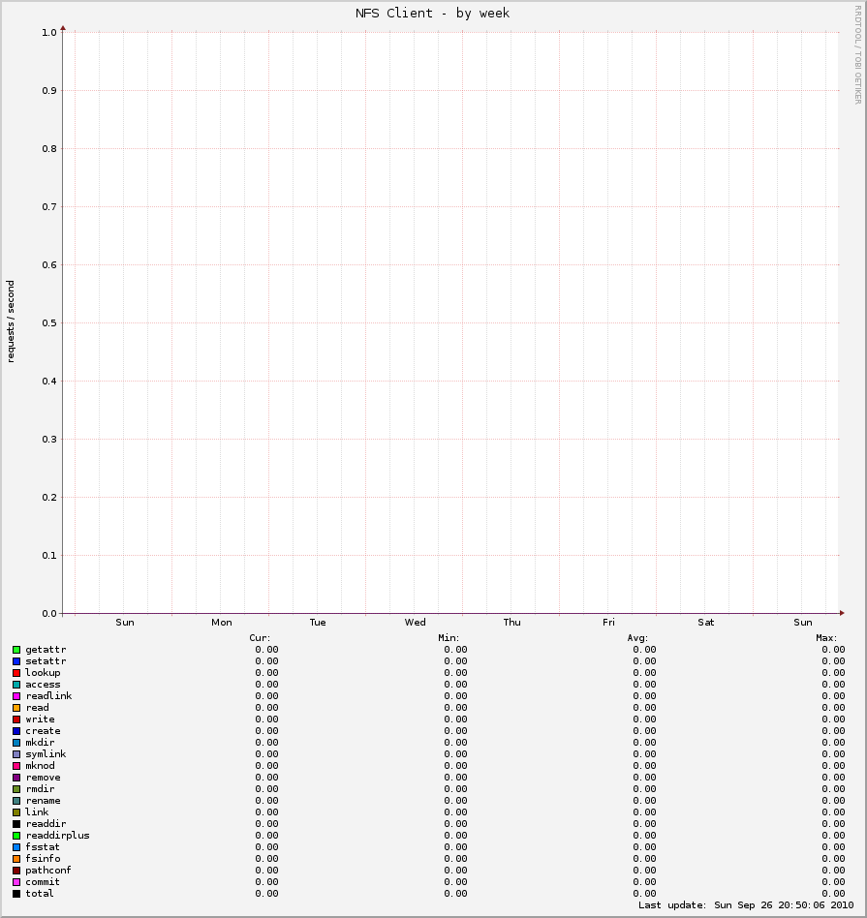The height and width of the screenshot is (918, 867).
Task: Click the 'Max:' column header
Action: point(826,638)
